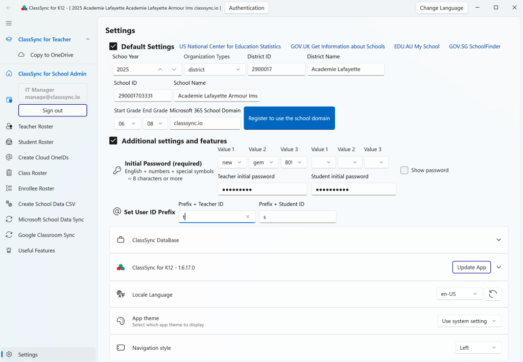Click the ClassSync for K12 app logo in version row
This screenshot has height=362, width=523.
tap(121, 268)
